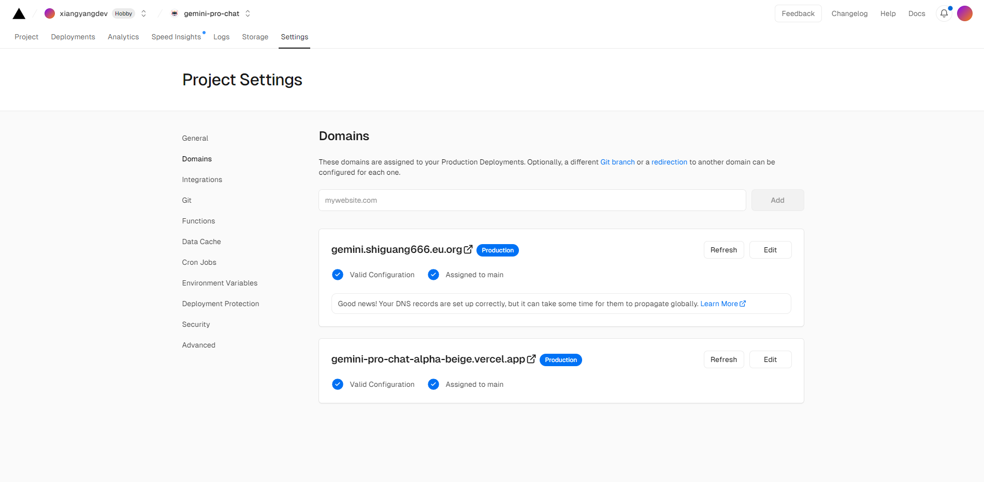Select the Settings tab
This screenshot has width=984, height=482.
coord(295,37)
